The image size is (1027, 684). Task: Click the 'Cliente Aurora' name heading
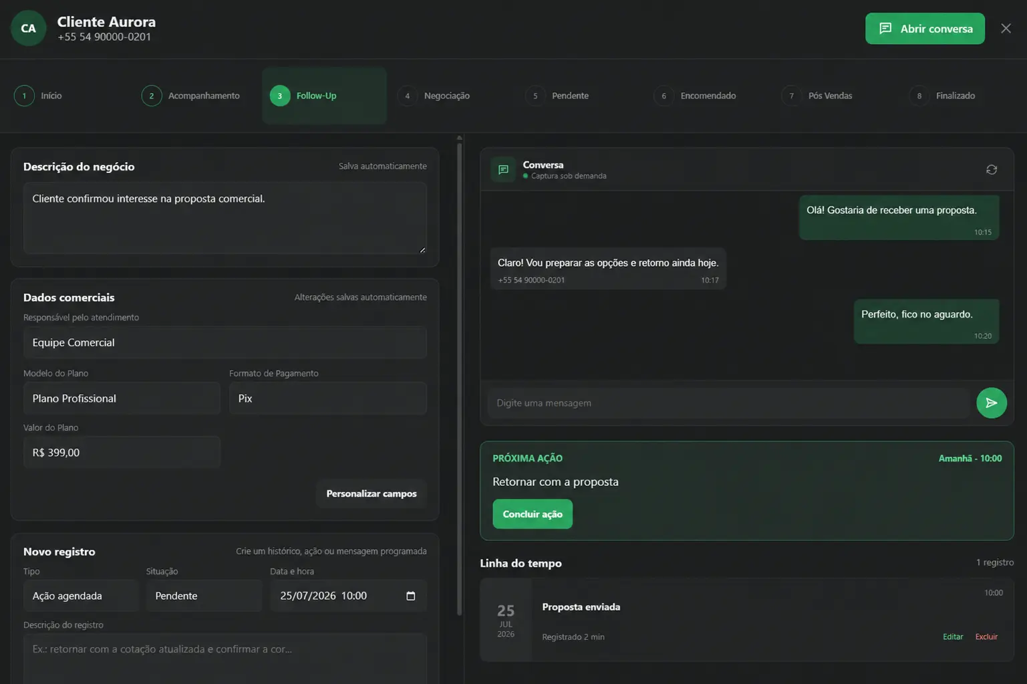coord(106,21)
